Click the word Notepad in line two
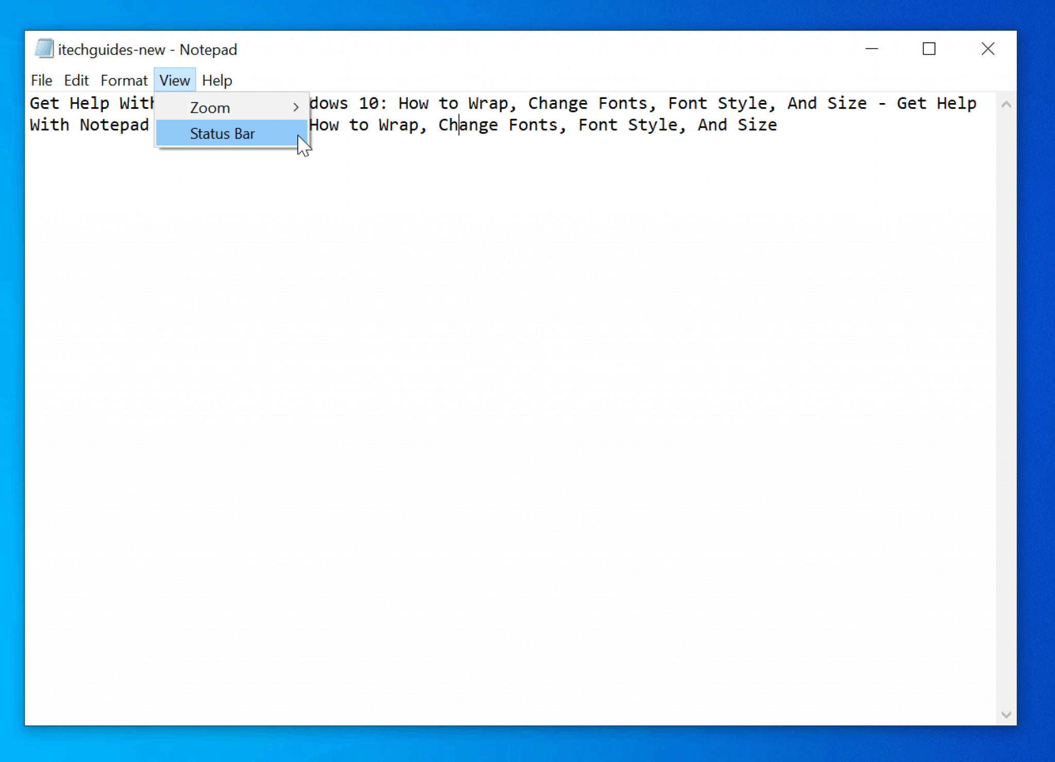Screen dimensions: 1055x762 (114, 125)
